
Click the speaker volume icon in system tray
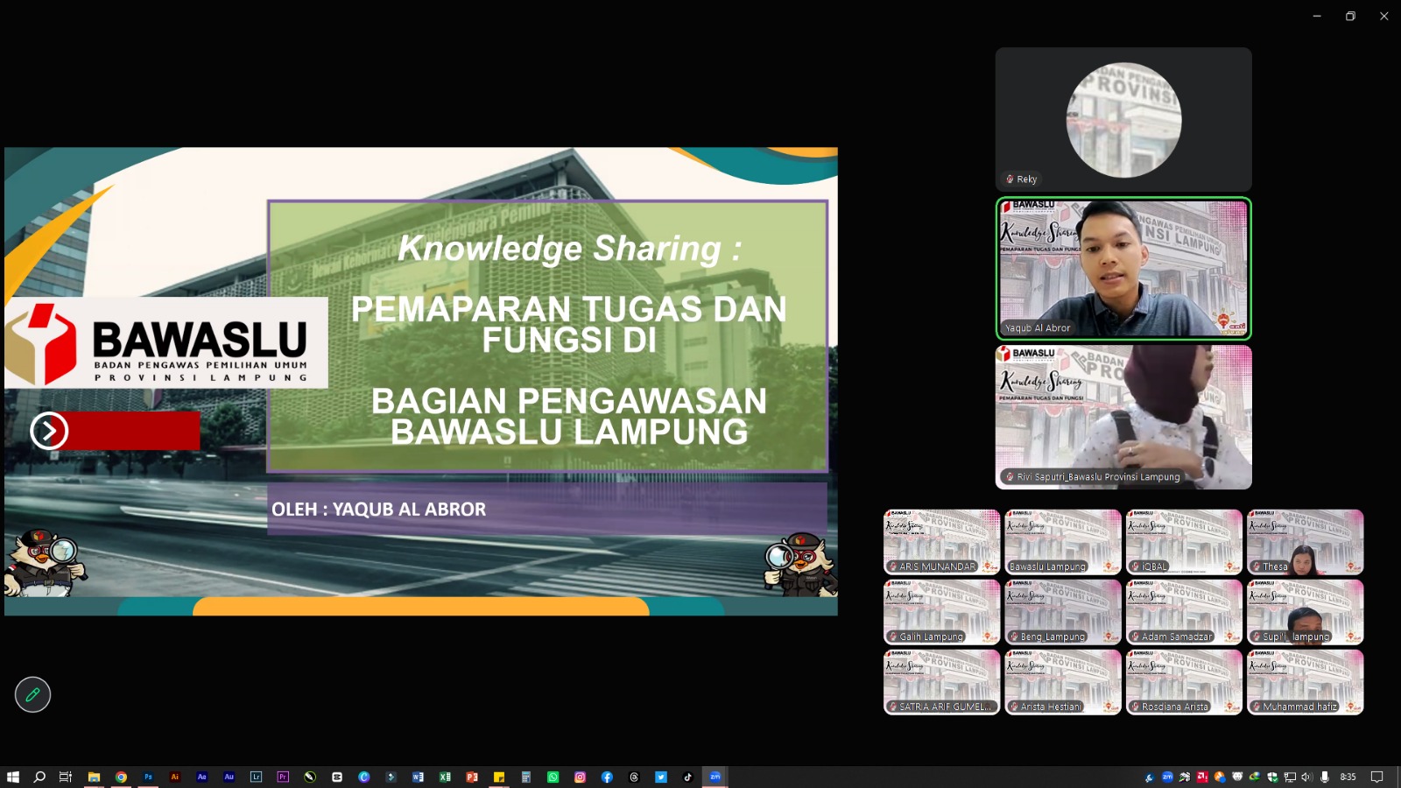[1306, 777]
